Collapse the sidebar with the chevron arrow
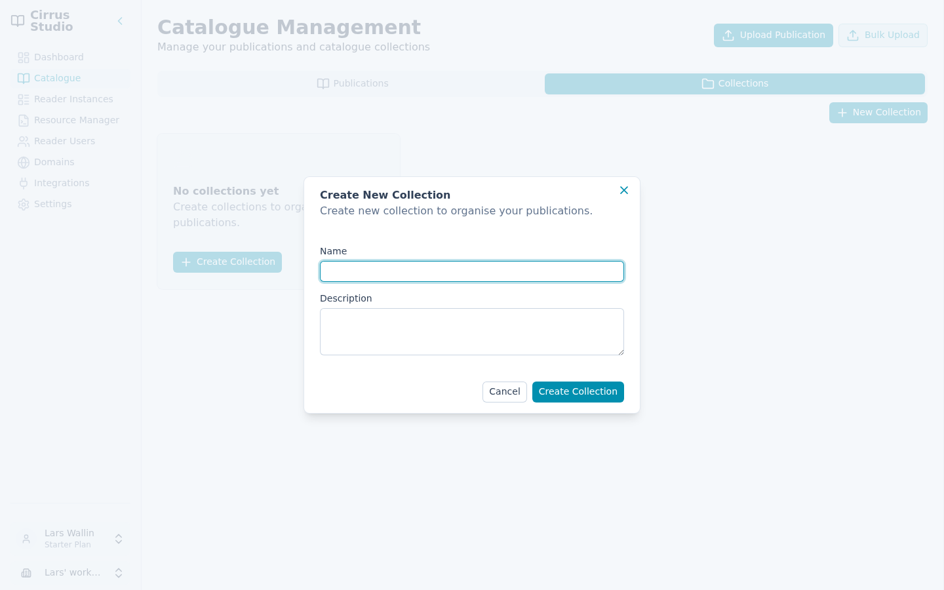Screen dimensions: 944x590 click(120, 21)
